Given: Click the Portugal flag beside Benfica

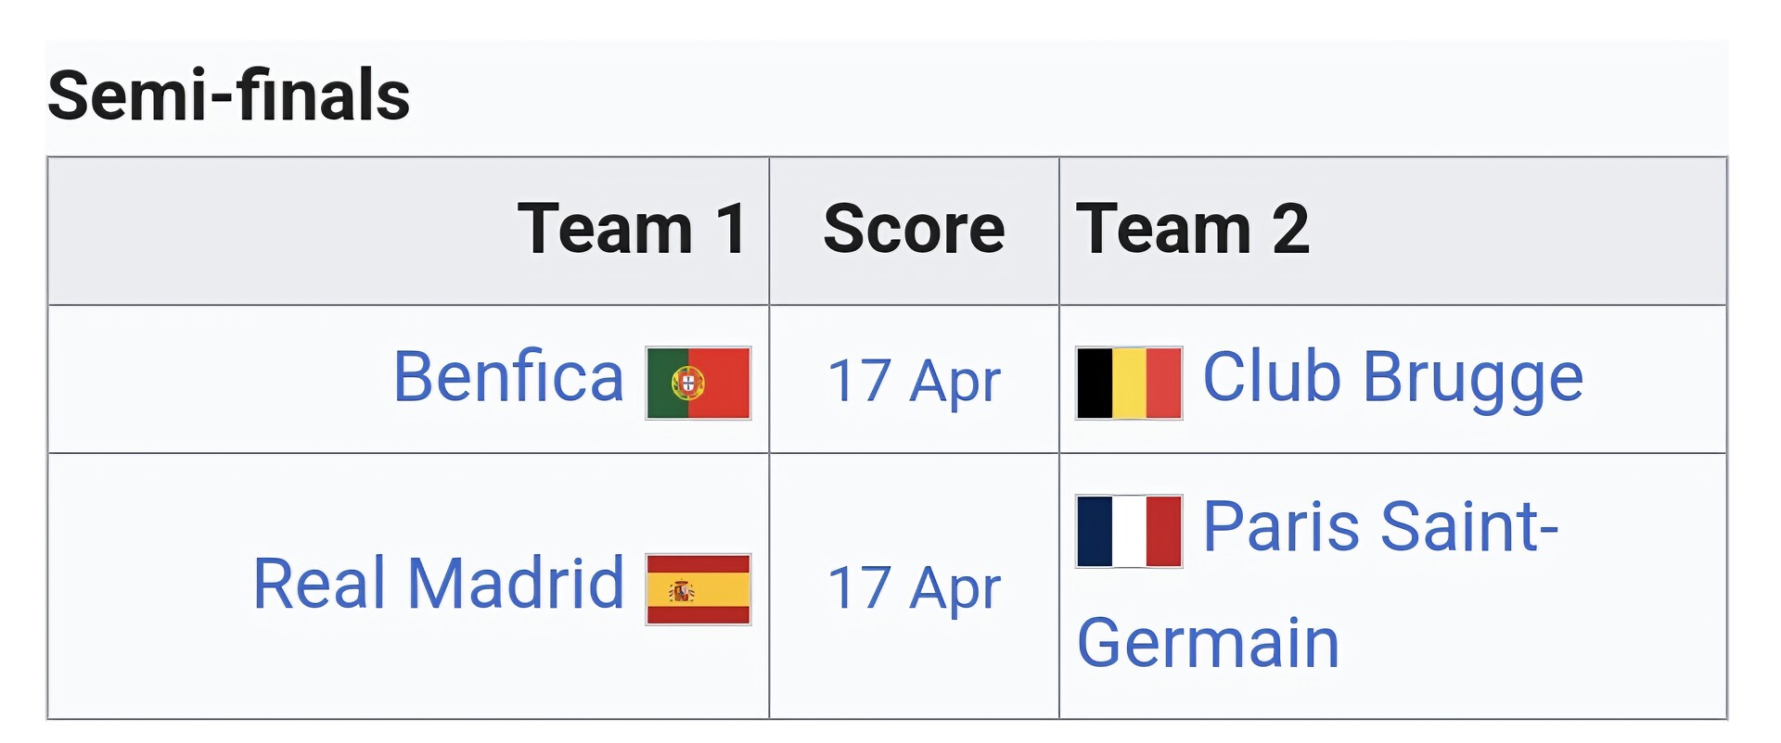Looking at the screenshot, I should 698,383.
